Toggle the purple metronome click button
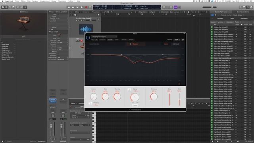This screenshot has height=143, width=254. [175, 7]
